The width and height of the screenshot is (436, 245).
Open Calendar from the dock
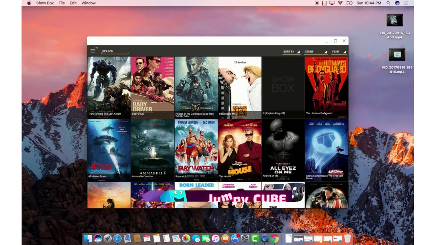coord(147,239)
